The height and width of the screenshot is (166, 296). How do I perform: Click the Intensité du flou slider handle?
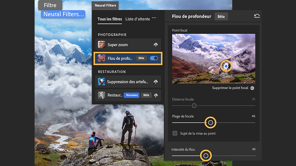206,156
